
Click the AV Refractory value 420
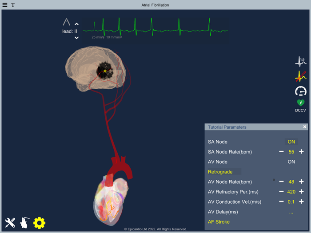point(291,192)
